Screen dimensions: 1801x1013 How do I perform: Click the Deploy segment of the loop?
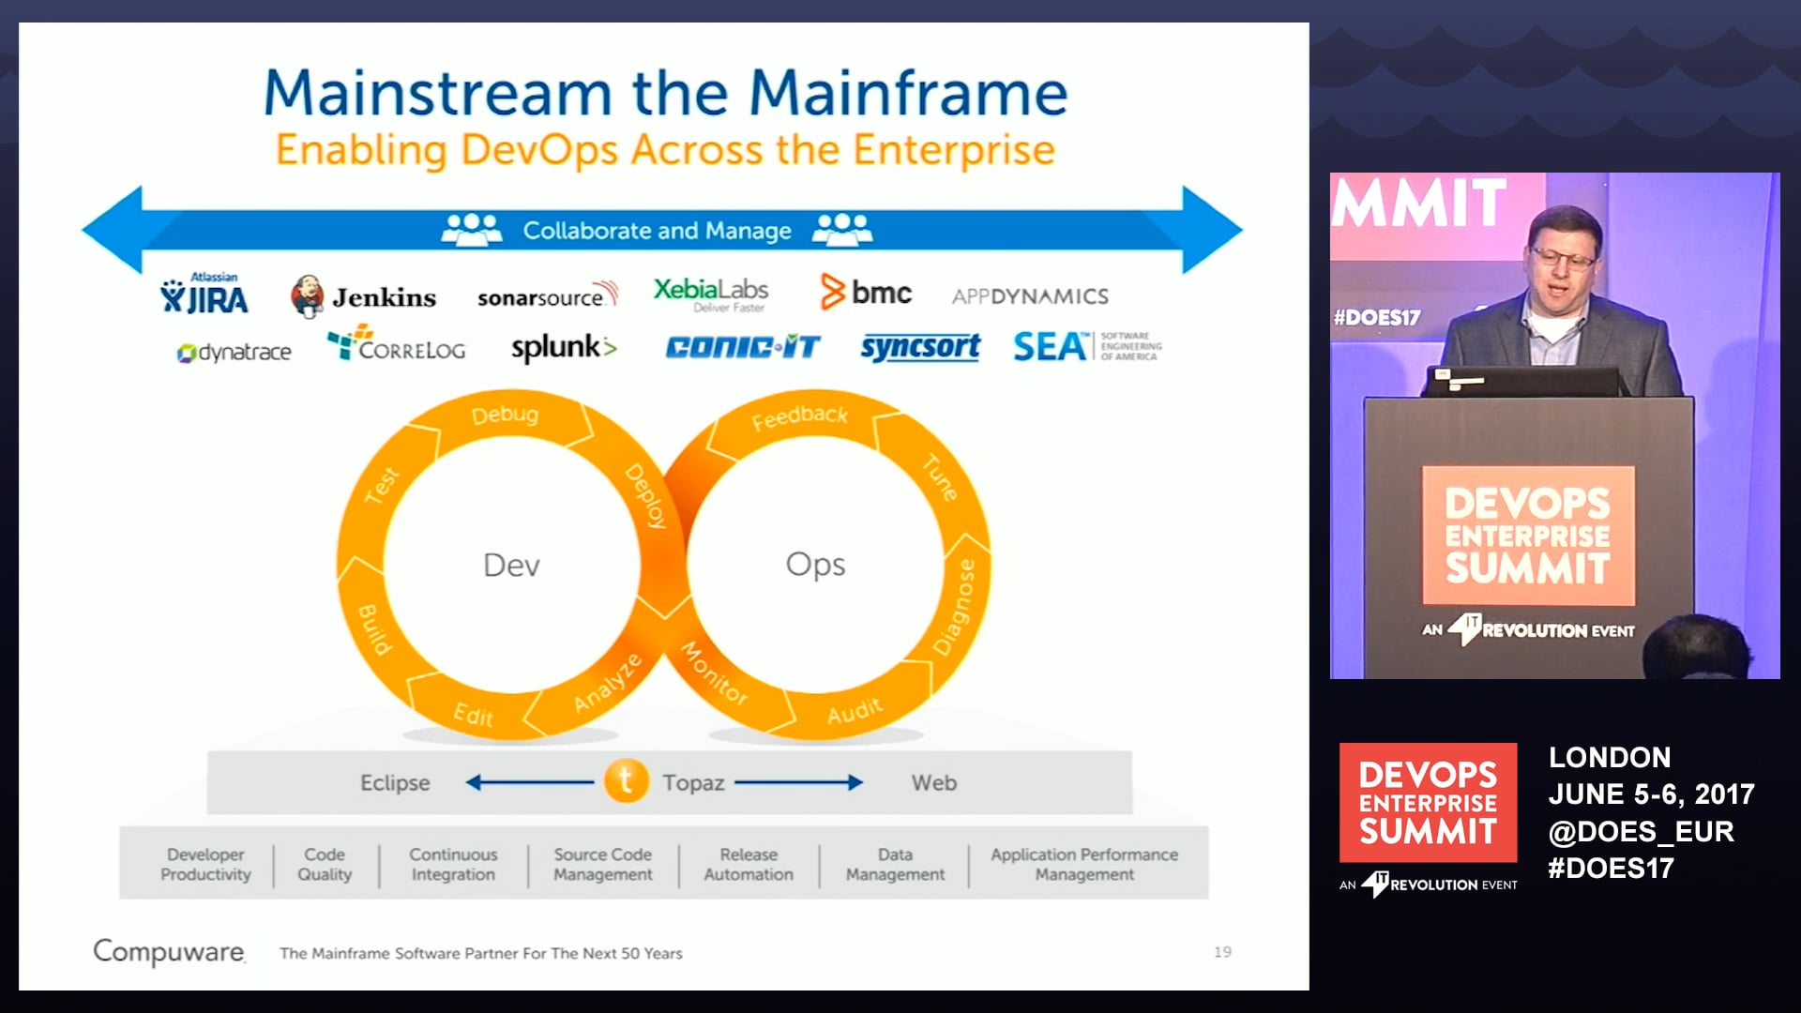pyautogui.click(x=646, y=496)
